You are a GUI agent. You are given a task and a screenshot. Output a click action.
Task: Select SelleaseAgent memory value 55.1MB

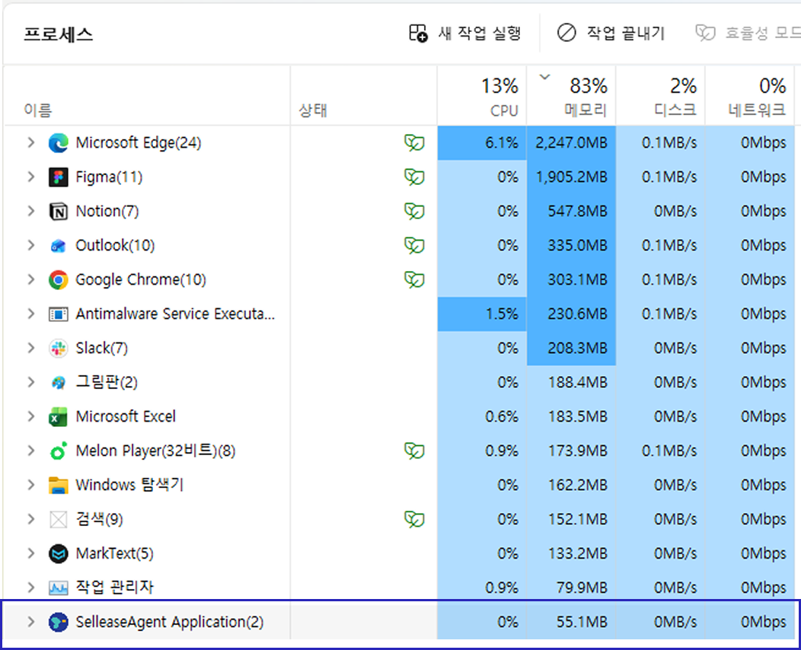coord(571,621)
